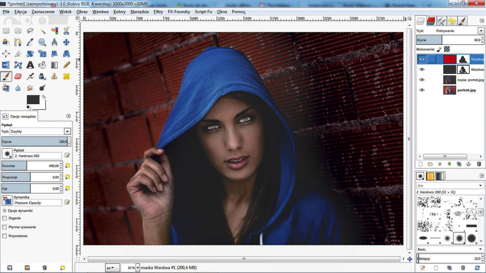Click the foreground color swatch
This screenshot has height=273, width=486.
33,100
